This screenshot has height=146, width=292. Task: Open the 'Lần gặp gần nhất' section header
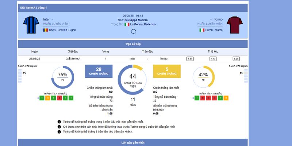133,142
